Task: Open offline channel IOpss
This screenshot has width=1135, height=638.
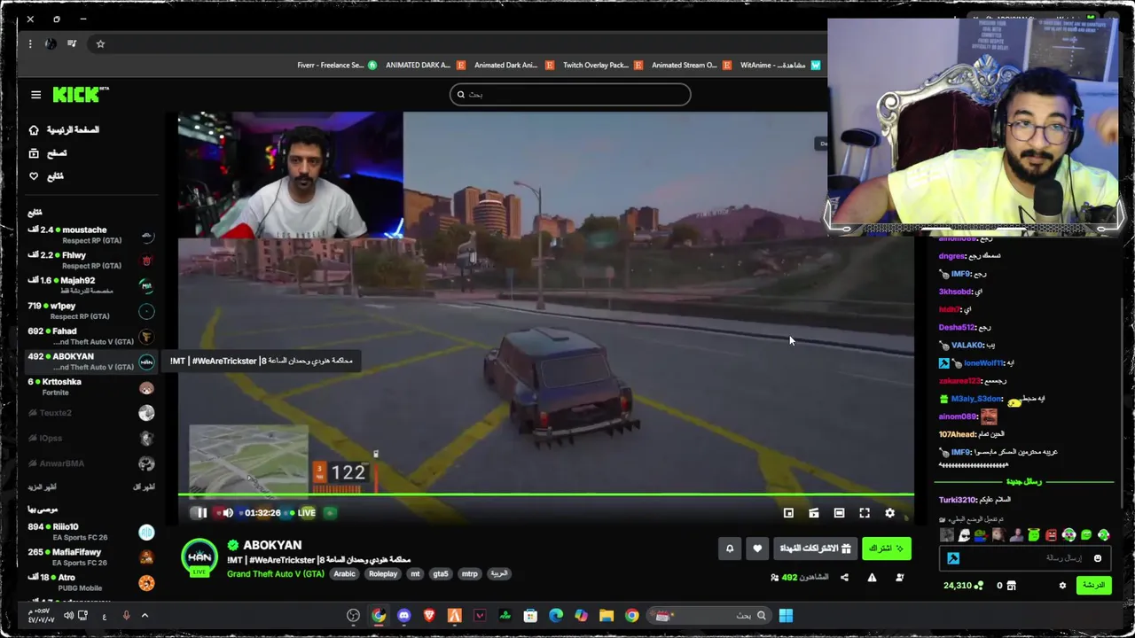Action: pyautogui.click(x=91, y=438)
